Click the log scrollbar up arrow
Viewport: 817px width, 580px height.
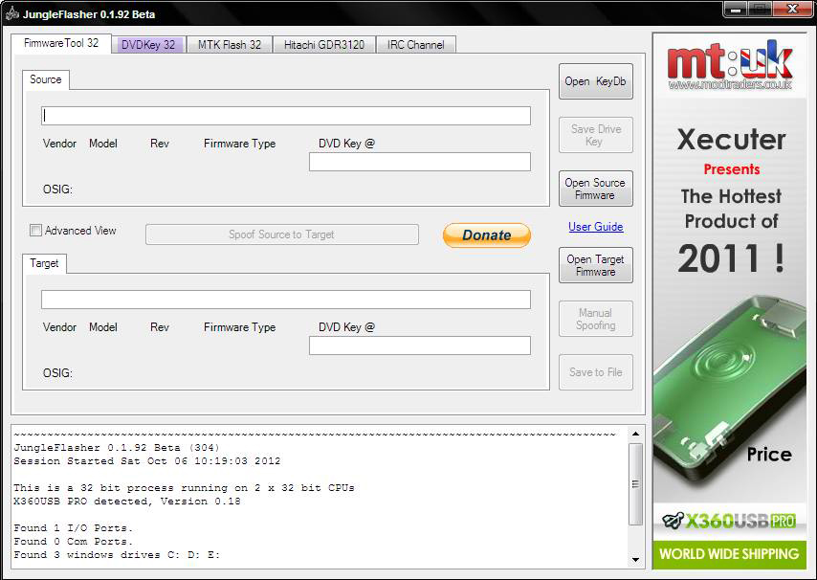pyautogui.click(x=635, y=434)
